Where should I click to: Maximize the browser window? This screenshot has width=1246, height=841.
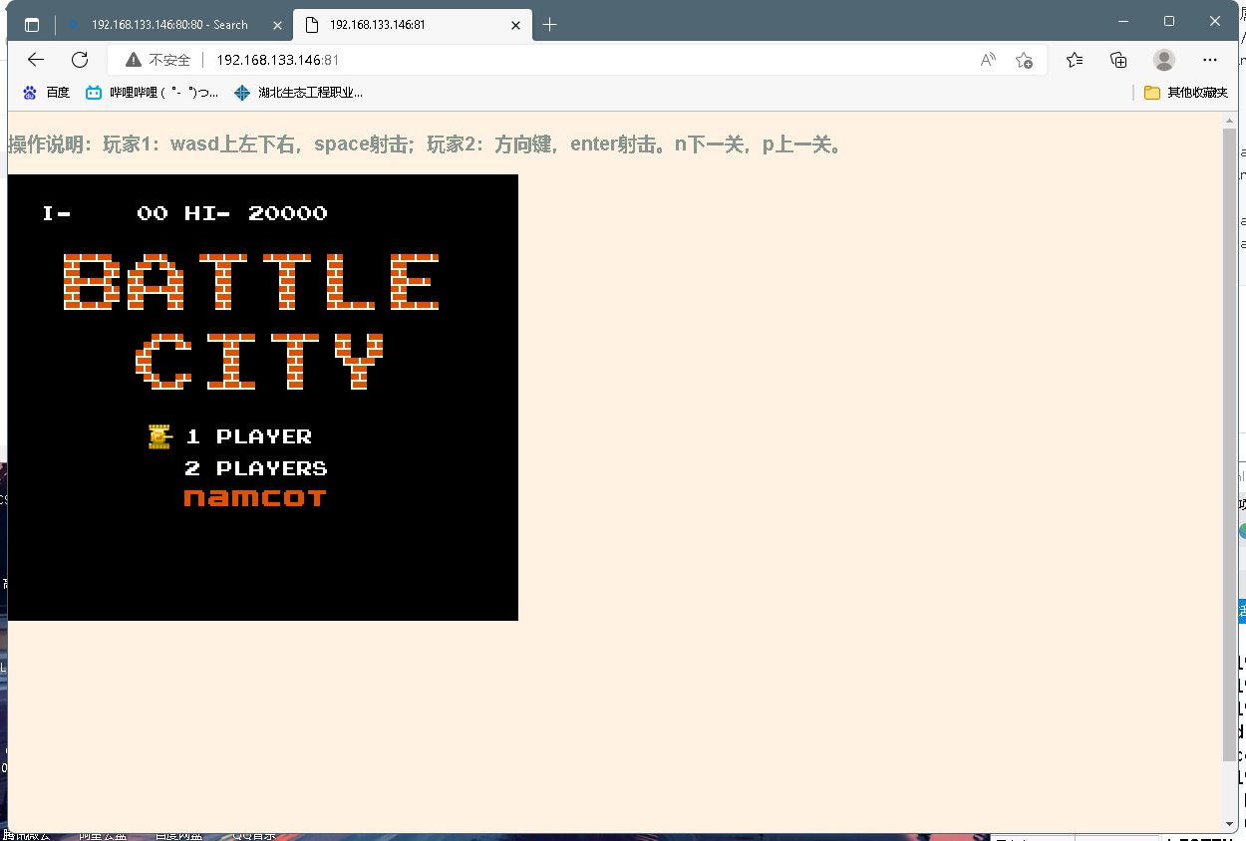1169,21
